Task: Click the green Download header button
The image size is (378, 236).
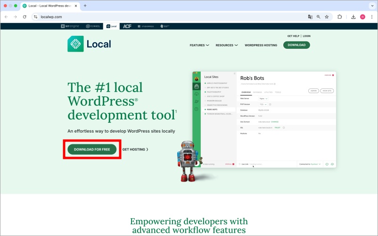Action: pos(296,45)
